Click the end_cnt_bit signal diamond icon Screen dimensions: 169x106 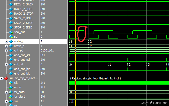11,73
